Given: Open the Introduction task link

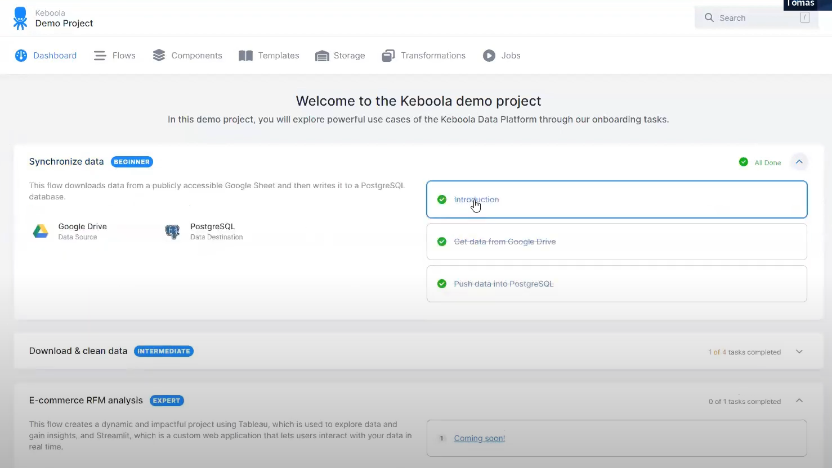Looking at the screenshot, I should click(476, 199).
